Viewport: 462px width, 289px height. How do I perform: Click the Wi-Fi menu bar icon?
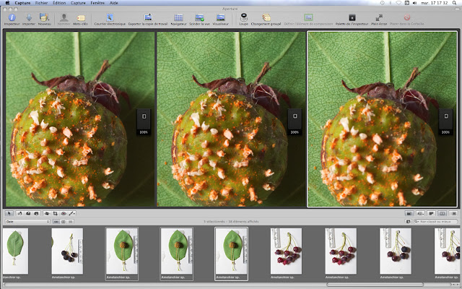pos(398,3)
